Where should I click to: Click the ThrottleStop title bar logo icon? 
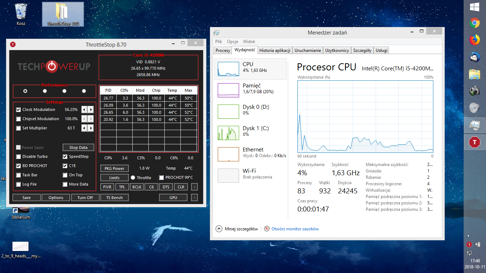click(13, 44)
